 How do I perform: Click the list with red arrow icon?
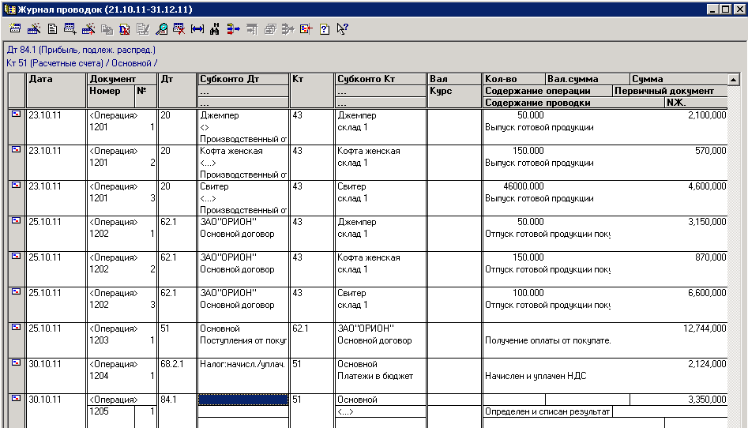pyautogui.click(x=306, y=29)
